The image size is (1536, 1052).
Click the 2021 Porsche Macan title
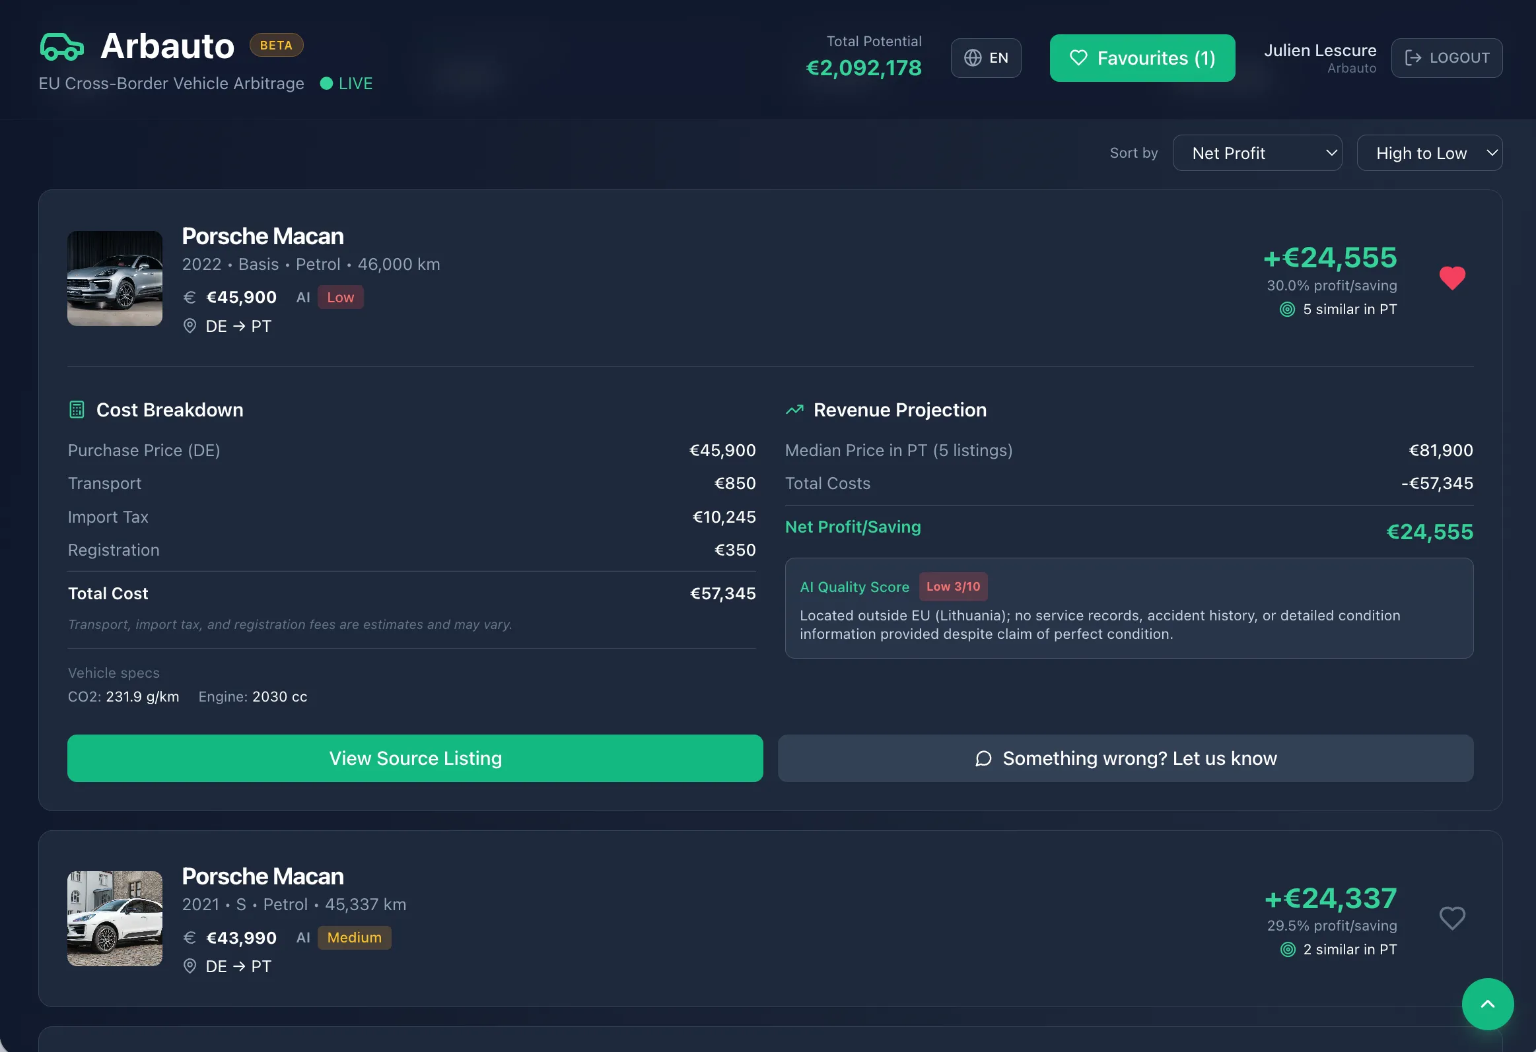tap(262, 876)
